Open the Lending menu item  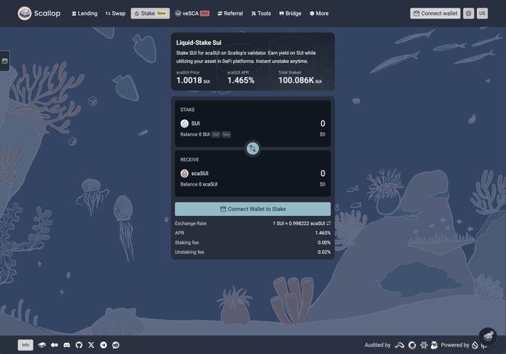(x=85, y=13)
